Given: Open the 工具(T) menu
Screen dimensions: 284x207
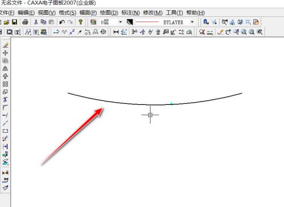Looking at the screenshot, I should [174, 13].
